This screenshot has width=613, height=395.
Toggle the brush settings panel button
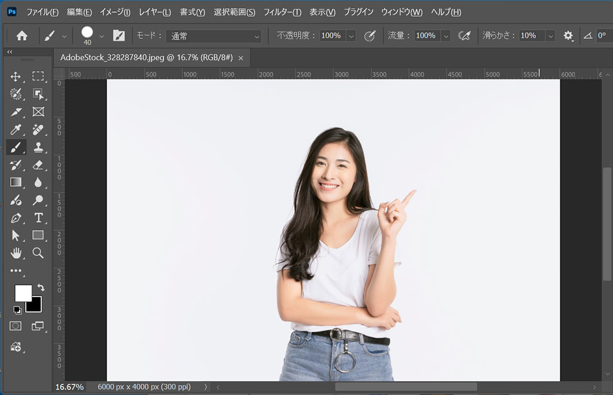119,36
